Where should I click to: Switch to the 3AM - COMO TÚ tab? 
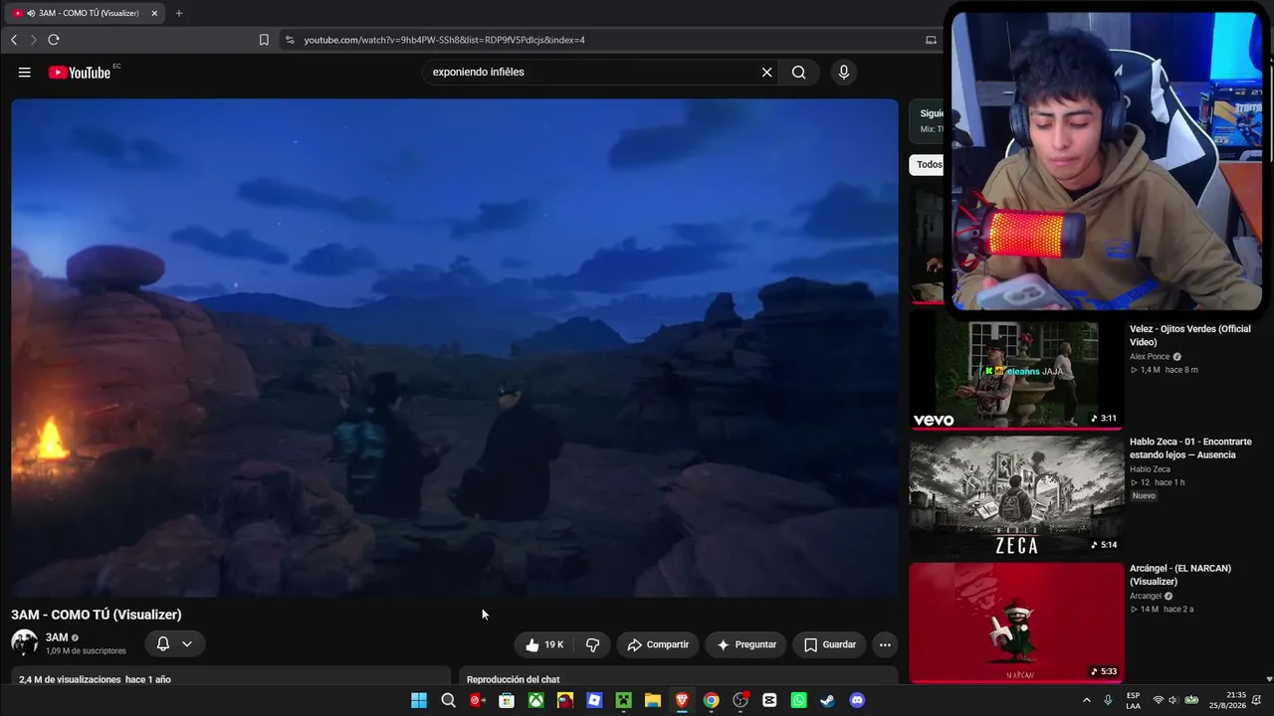click(86, 13)
